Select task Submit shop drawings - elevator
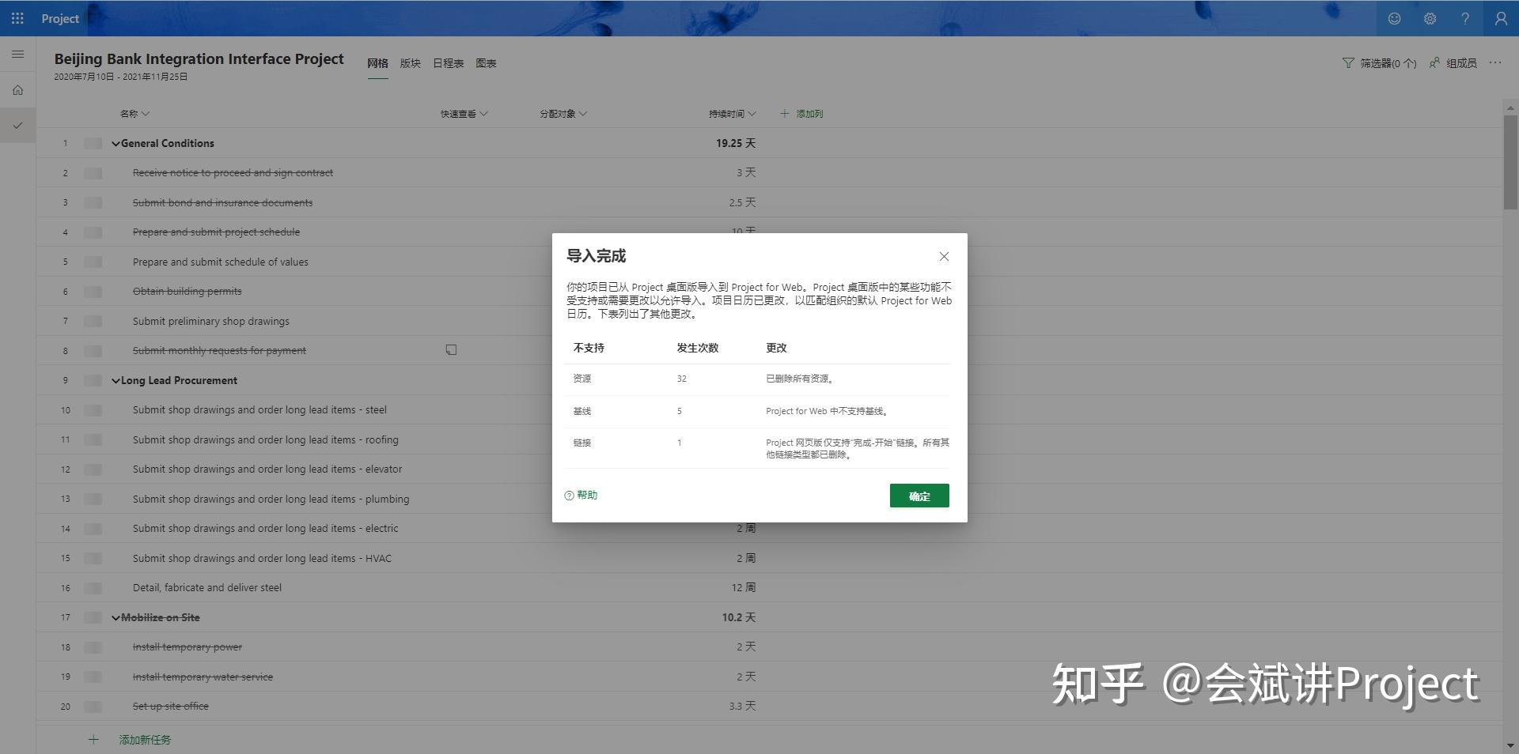The height and width of the screenshot is (754, 1519). tap(267, 469)
